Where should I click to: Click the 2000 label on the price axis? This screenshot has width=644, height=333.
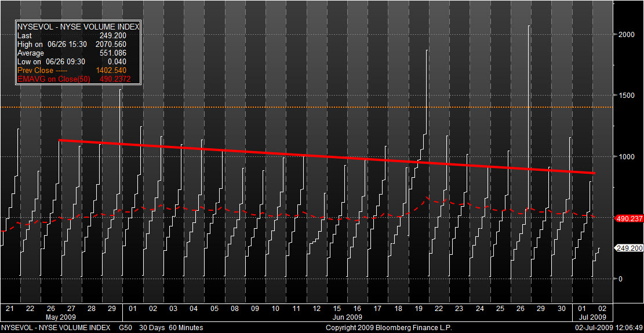[626, 34]
